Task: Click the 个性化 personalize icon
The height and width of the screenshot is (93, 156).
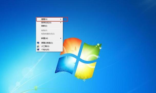Action: pos(38,49)
